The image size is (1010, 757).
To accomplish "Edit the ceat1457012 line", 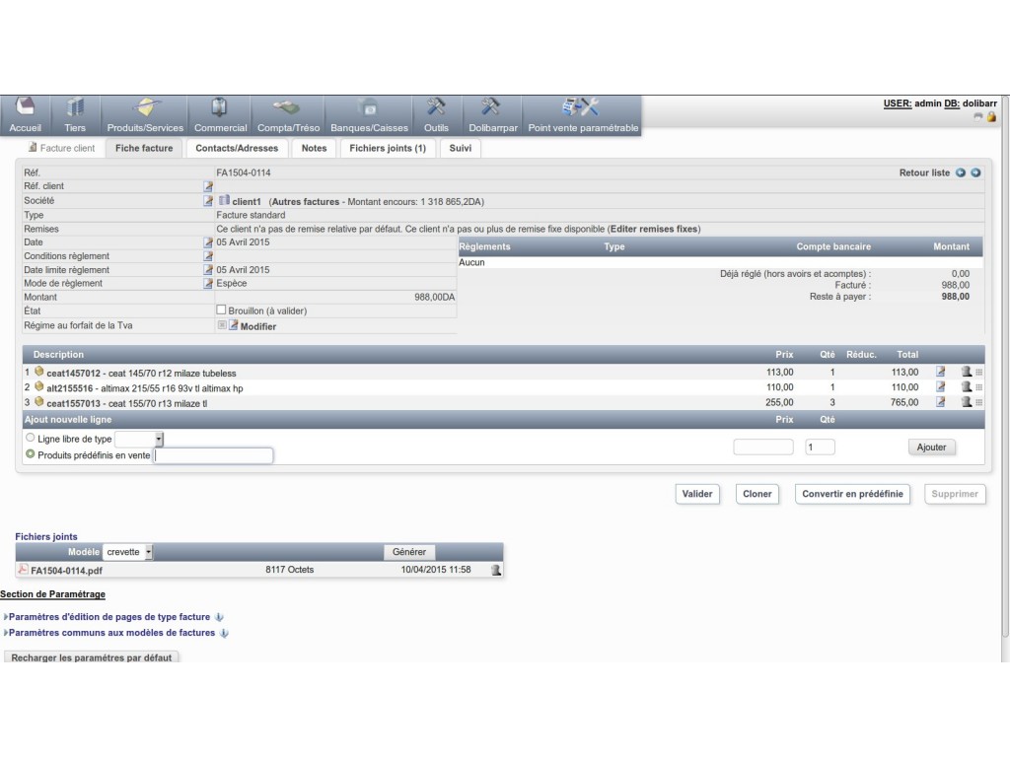I will point(940,372).
